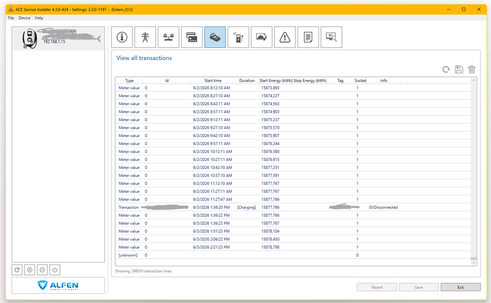491x303 pixels.
Task: Remove device with the minus button
Action: [42, 270]
